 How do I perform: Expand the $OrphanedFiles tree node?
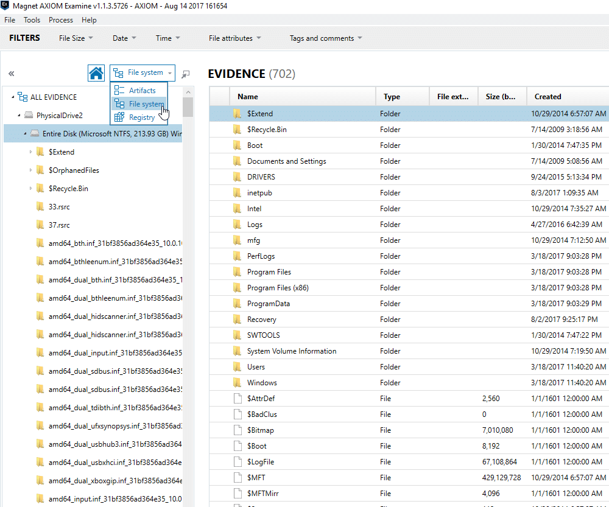point(30,170)
